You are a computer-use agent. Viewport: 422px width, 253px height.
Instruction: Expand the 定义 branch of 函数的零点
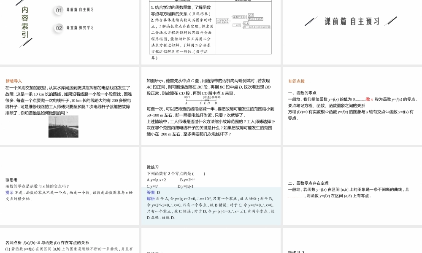point(251,15)
